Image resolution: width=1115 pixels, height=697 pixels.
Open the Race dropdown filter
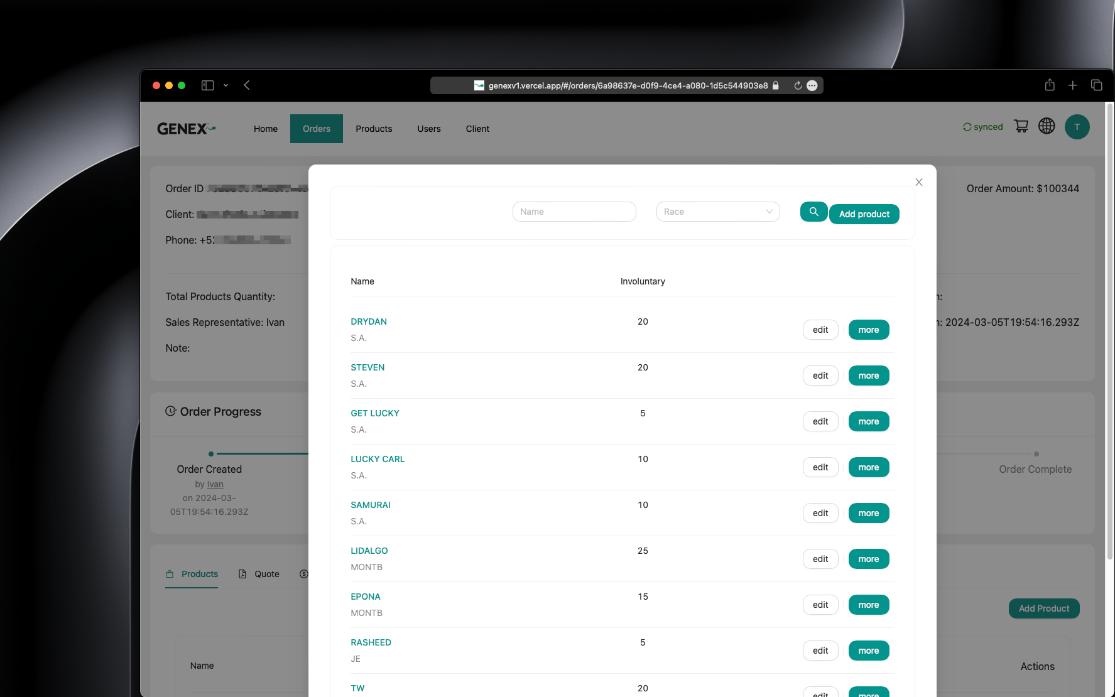pyautogui.click(x=718, y=212)
